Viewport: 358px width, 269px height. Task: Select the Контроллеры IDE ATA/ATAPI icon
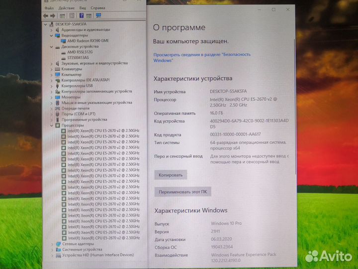pos(58,80)
